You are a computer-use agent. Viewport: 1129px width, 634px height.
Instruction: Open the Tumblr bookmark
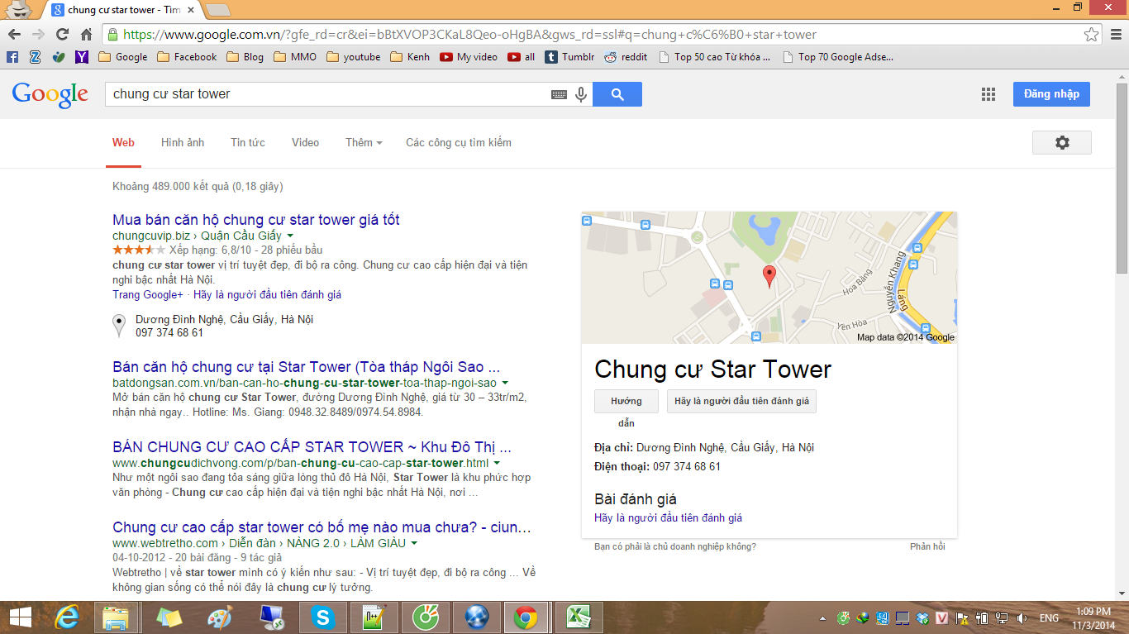point(569,57)
